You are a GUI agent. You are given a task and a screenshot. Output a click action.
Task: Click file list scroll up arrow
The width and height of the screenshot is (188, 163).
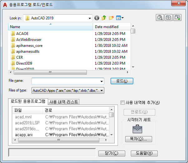pos(133,26)
